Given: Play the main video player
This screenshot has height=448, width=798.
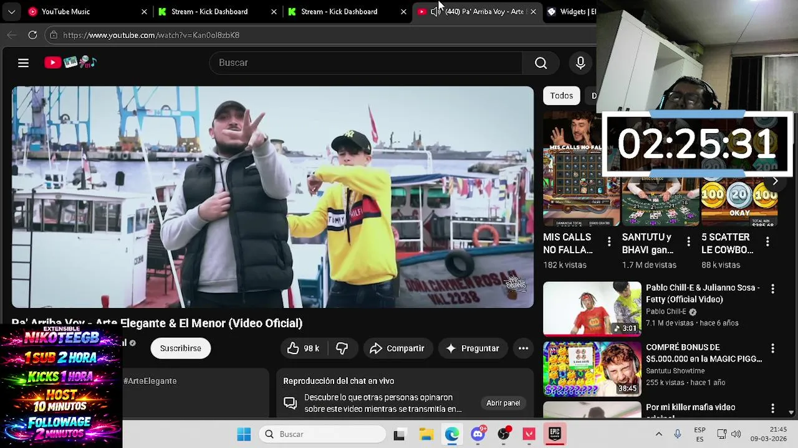Looking at the screenshot, I should 272,197.
